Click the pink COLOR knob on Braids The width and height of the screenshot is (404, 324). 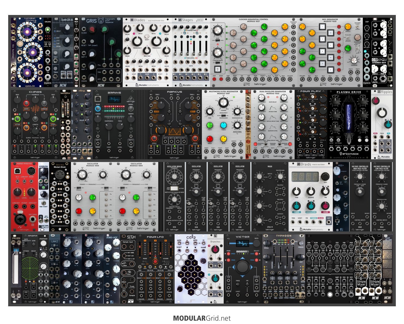click(x=325, y=206)
